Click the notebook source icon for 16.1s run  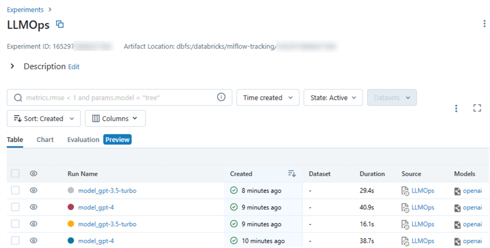[x=405, y=224]
